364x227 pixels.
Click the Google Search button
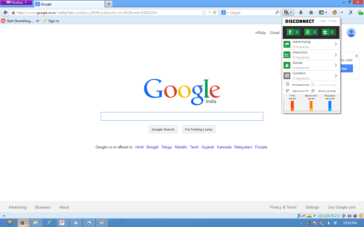pyautogui.click(x=163, y=129)
